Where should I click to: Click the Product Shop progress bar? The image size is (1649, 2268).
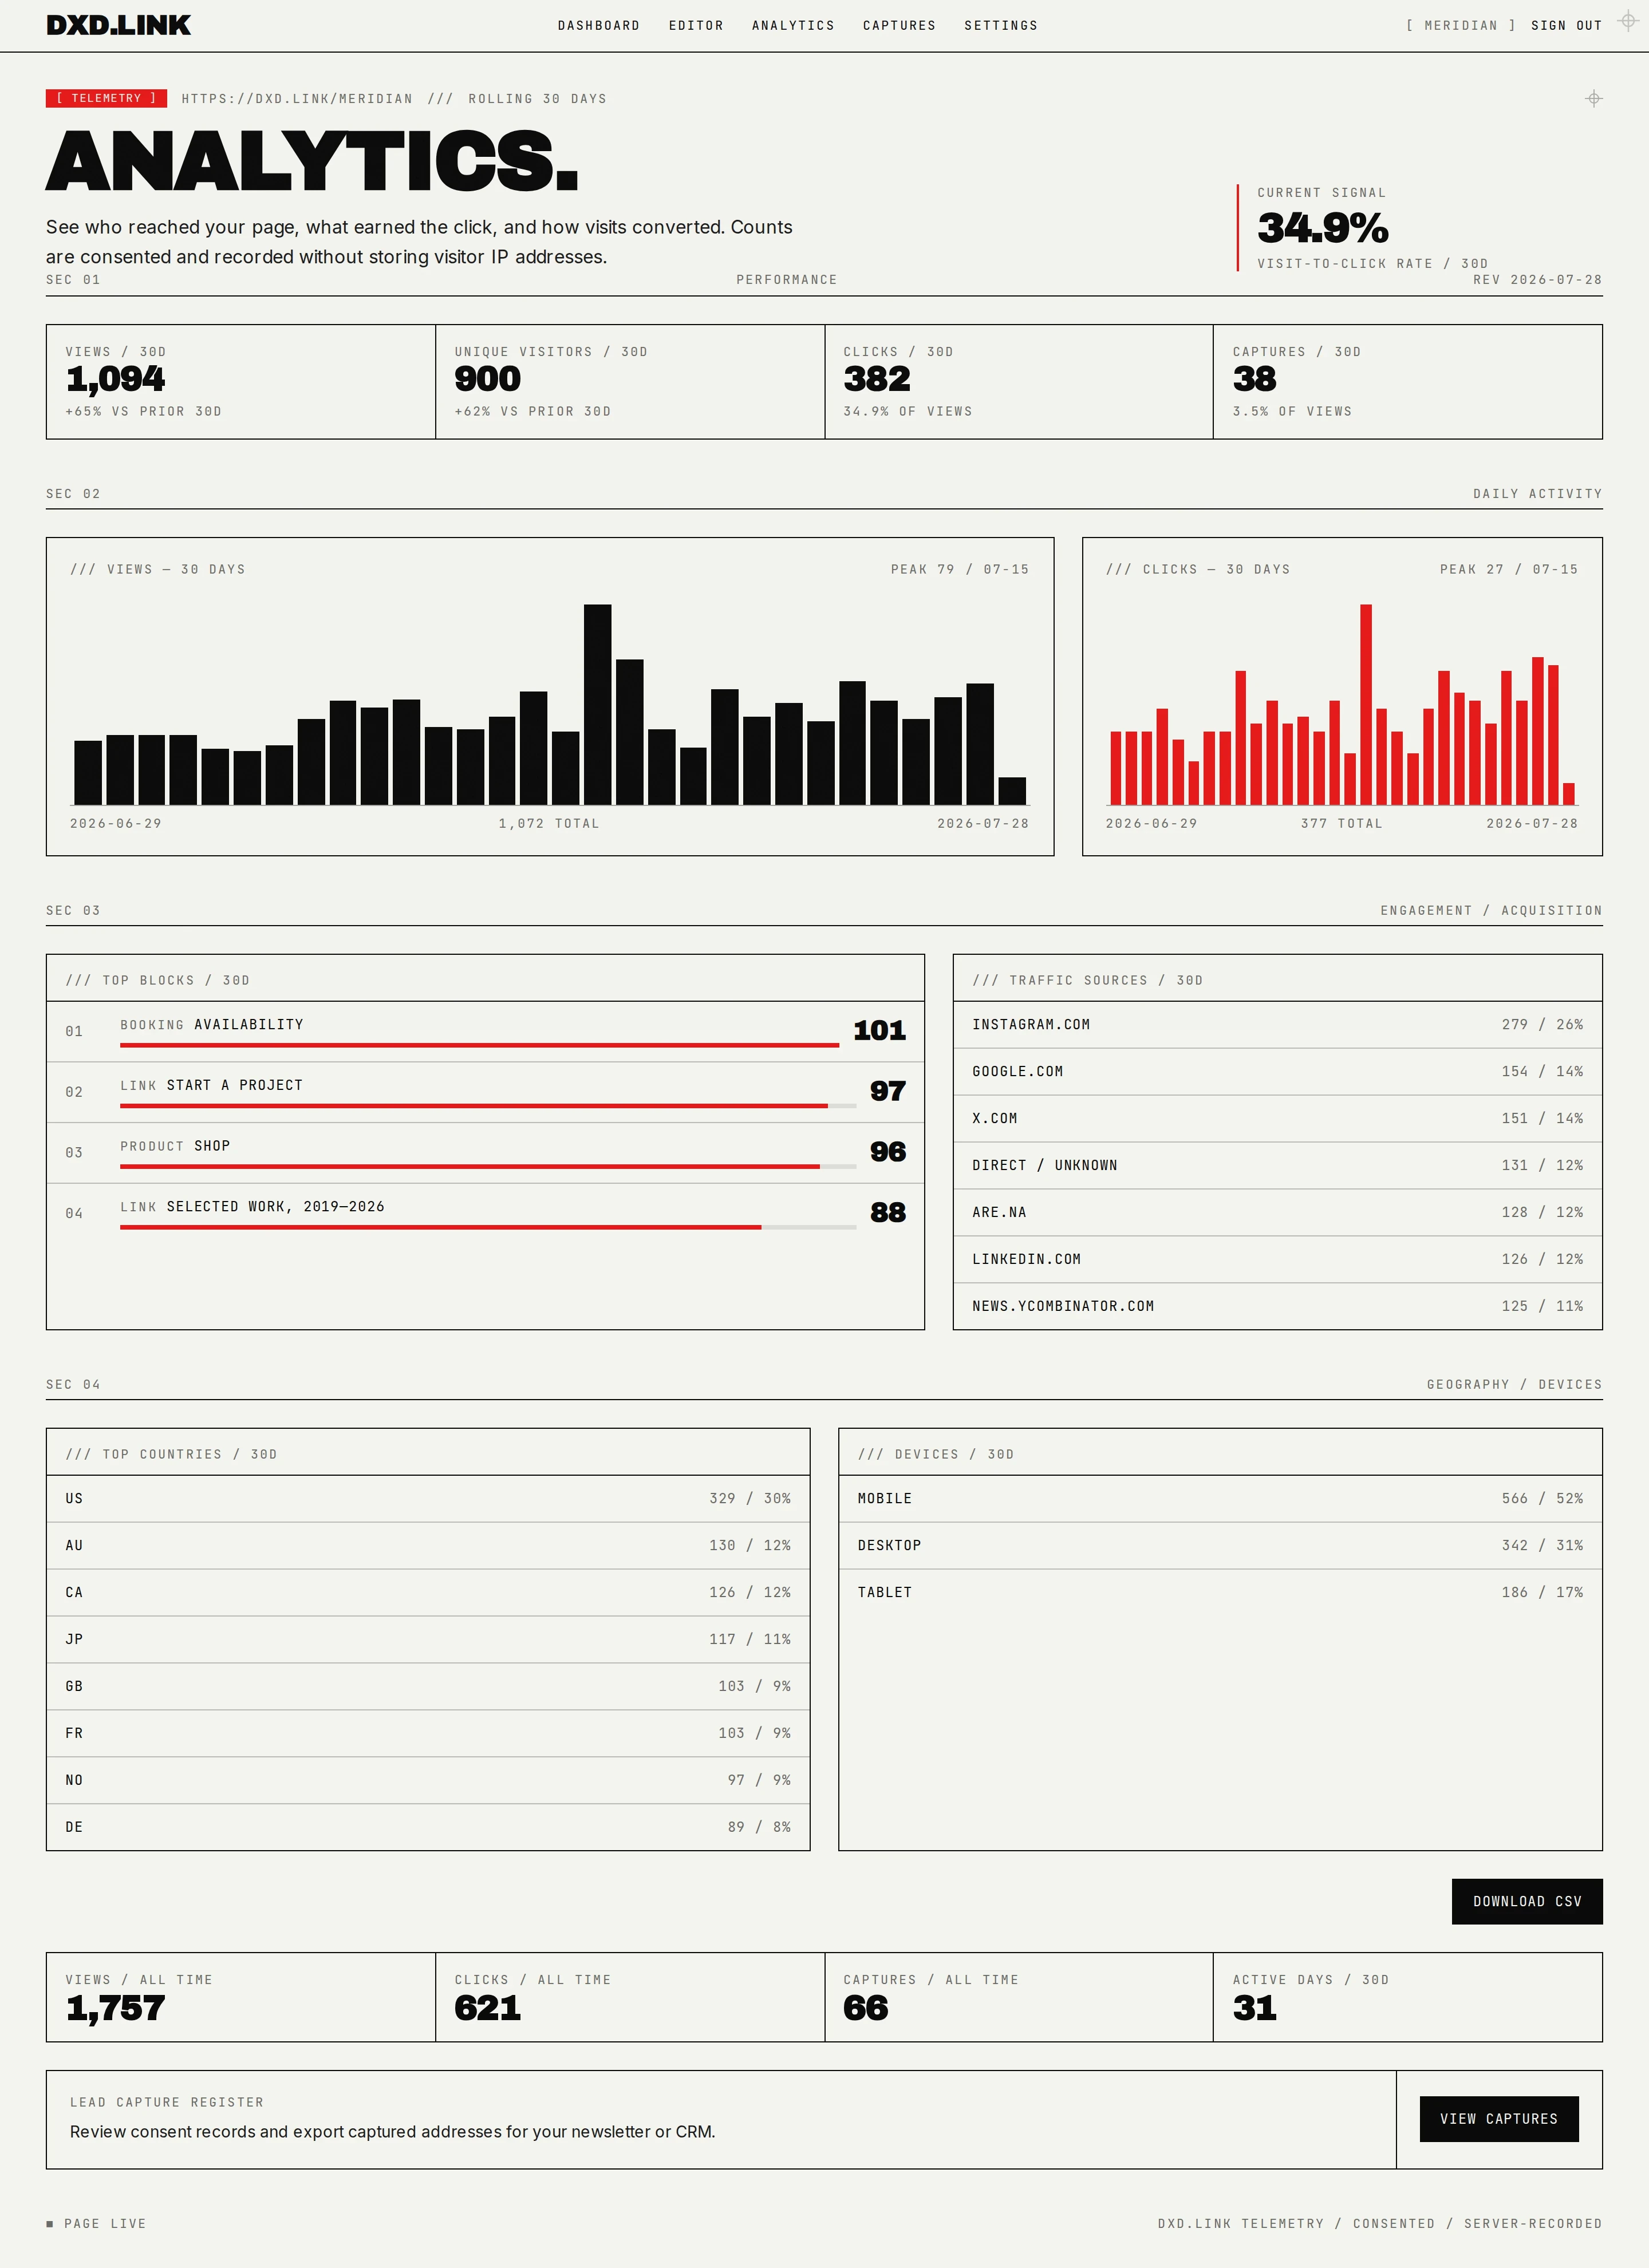pos(488,1166)
